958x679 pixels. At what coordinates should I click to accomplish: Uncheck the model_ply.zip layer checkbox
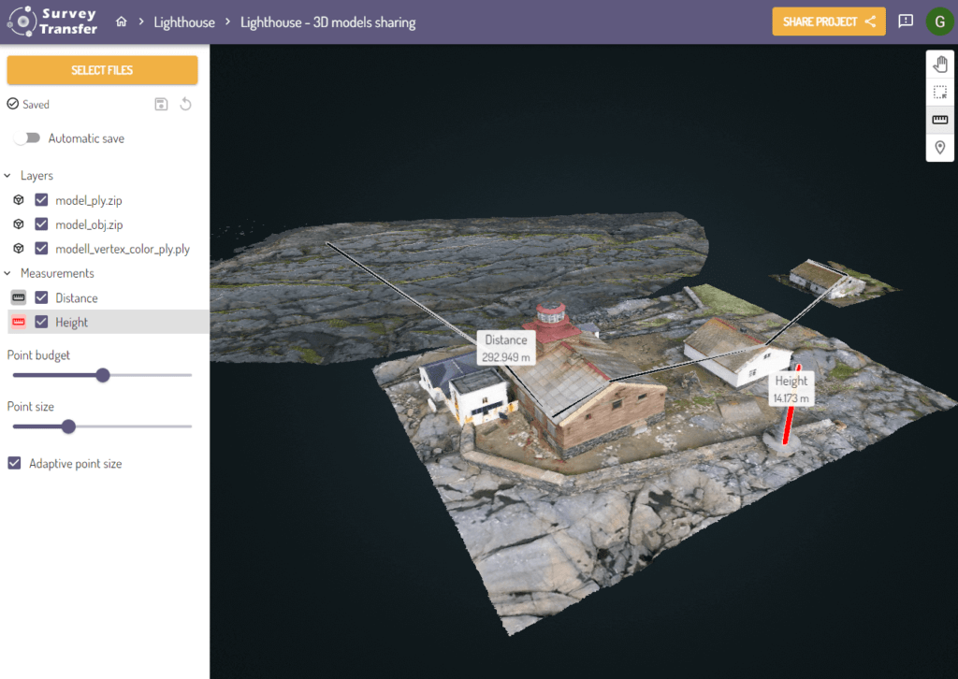point(41,200)
